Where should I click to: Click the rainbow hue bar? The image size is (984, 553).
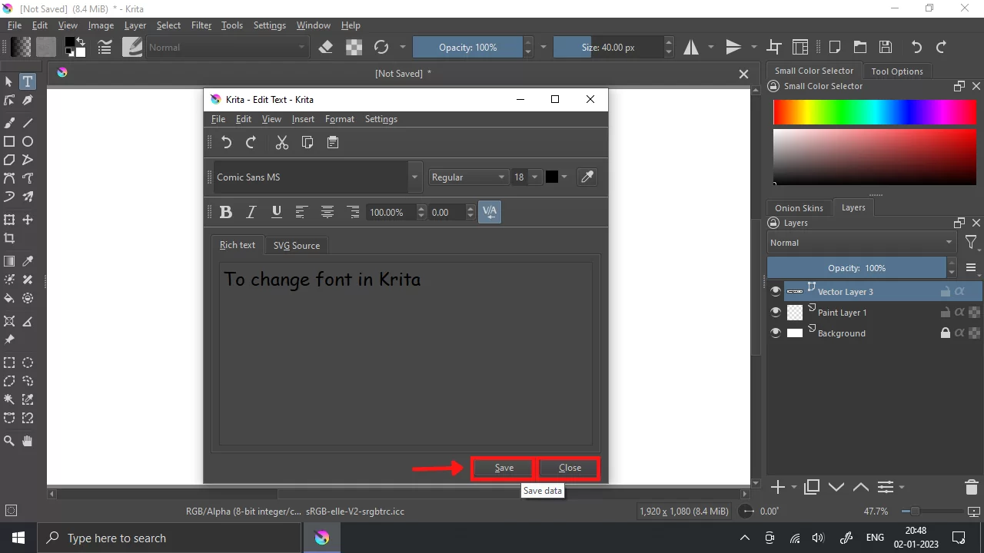[x=874, y=112]
